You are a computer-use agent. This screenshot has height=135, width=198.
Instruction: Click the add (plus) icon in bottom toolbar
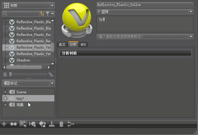coord(4,124)
